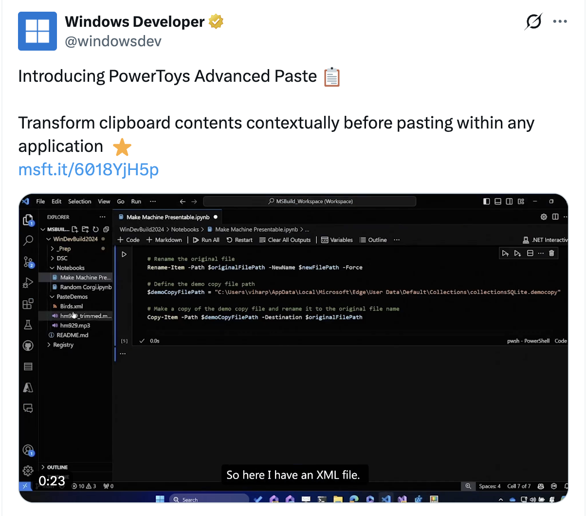586x516 pixels.
Task: Click the Windows taskbar Search box
Action: tap(209, 499)
